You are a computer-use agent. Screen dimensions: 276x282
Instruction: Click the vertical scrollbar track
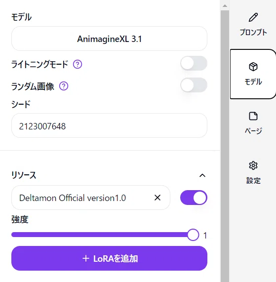[x=225, y=146]
